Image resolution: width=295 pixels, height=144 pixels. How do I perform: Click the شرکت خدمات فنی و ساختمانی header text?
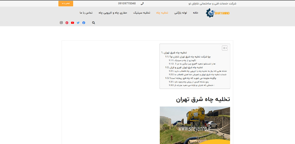click(212, 4)
